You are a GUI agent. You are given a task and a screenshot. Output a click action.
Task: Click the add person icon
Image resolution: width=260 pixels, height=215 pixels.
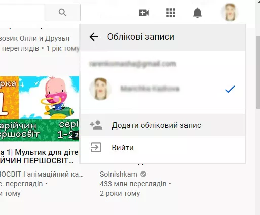tap(96, 125)
